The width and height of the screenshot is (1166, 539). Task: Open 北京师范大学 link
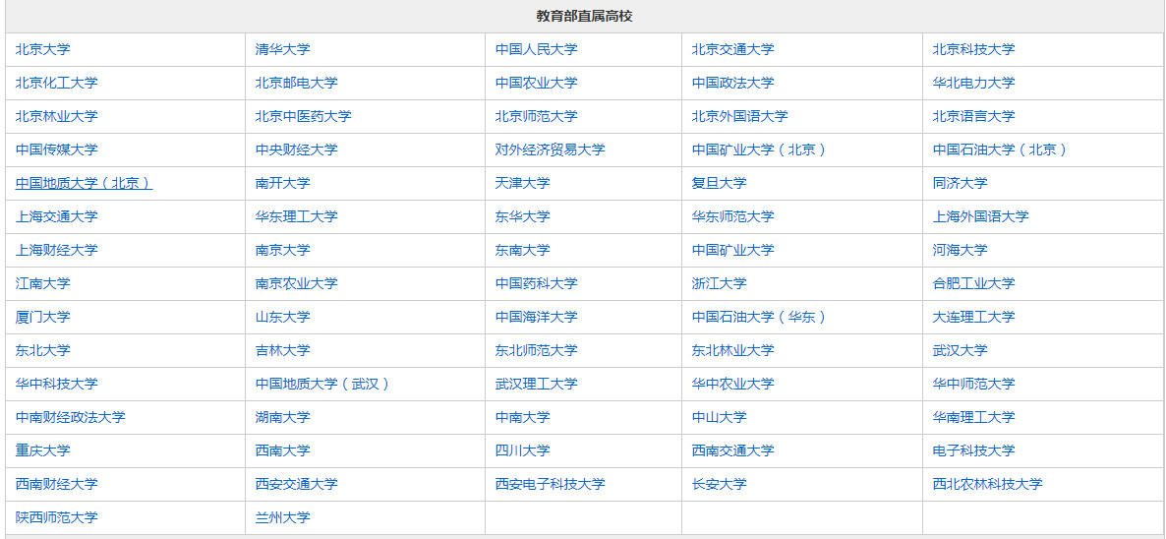[x=536, y=117]
